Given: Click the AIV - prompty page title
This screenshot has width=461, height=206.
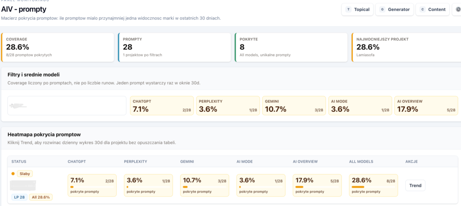Looking at the screenshot, I should (24, 9).
